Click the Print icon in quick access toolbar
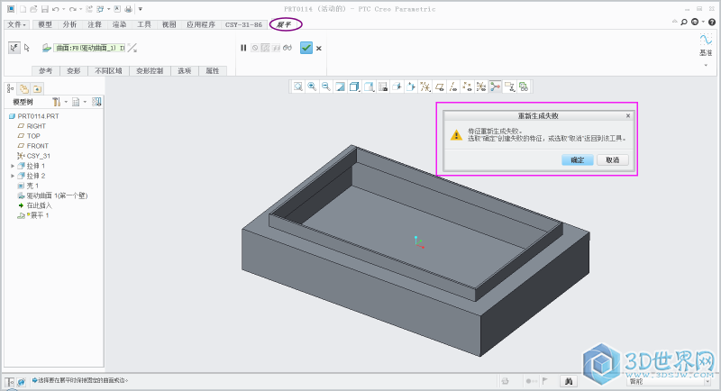The image size is (721, 391). coord(128,9)
